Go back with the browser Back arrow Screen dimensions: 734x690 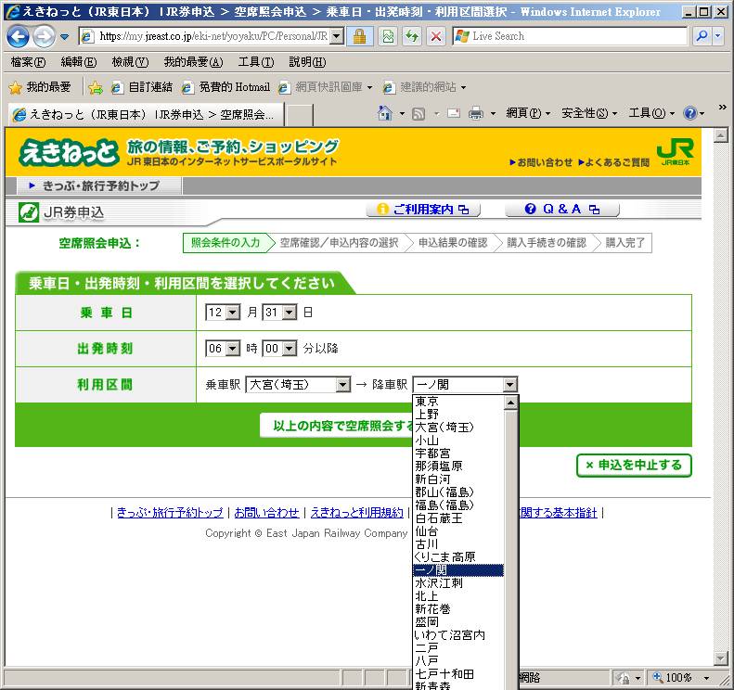click(18, 36)
